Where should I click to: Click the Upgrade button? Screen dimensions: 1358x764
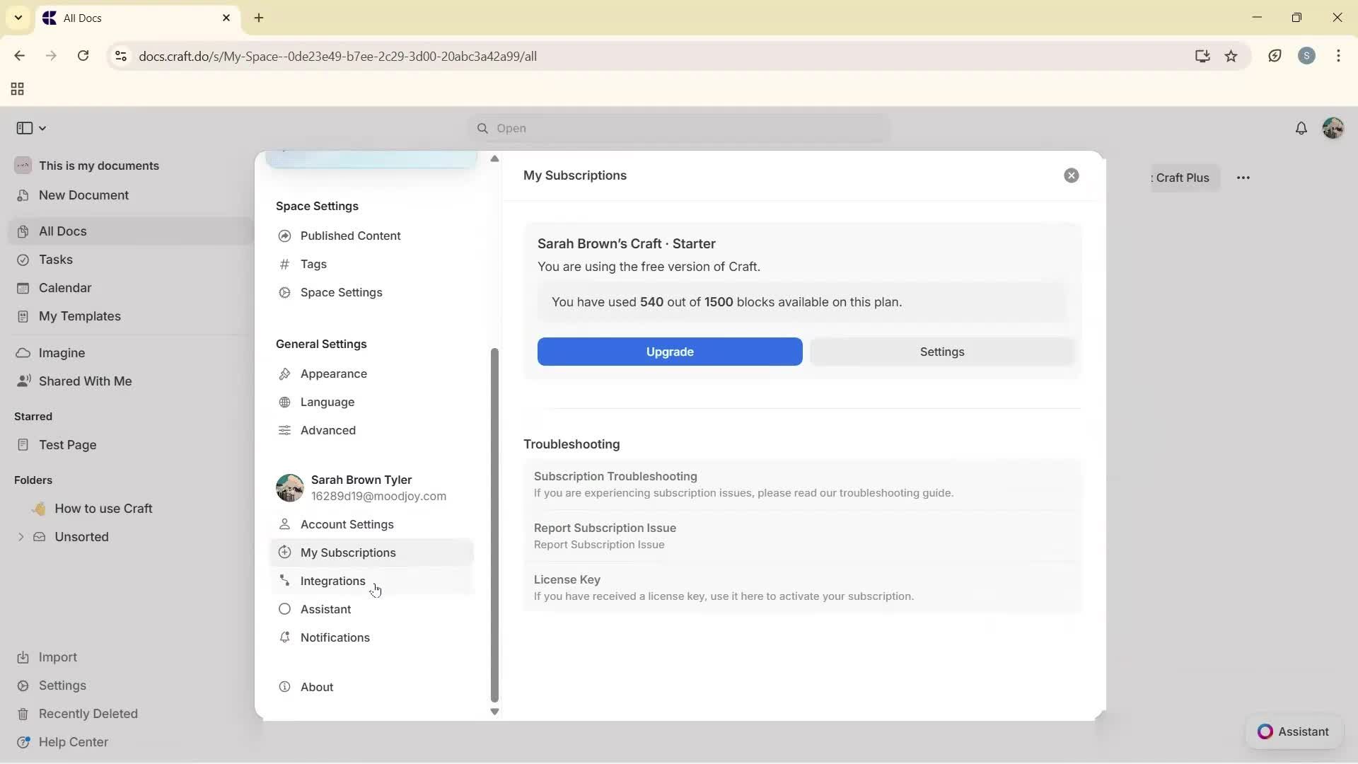click(x=669, y=352)
